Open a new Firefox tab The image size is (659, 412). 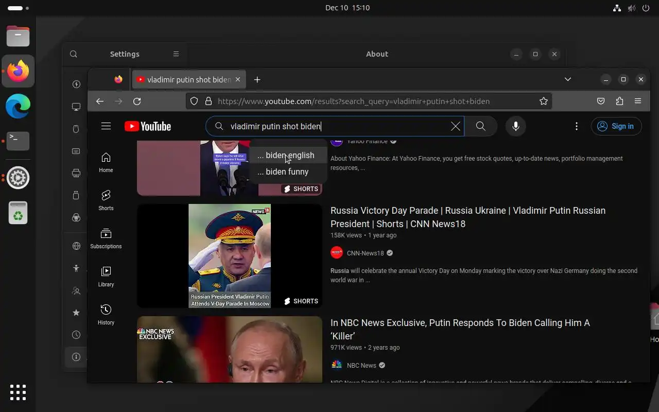tap(257, 79)
